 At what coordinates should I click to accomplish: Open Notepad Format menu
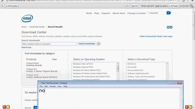(x=52, y=86)
